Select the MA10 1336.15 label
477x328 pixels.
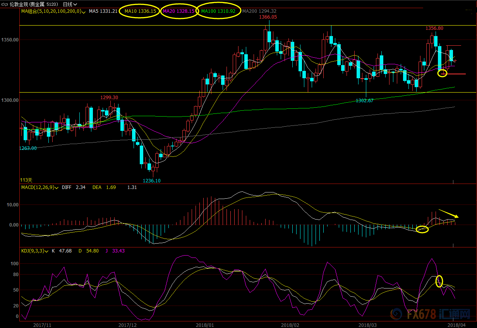(x=140, y=11)
